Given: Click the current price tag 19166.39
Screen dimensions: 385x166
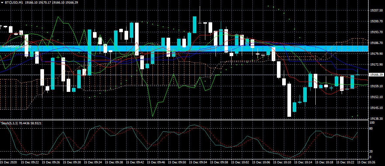Looking at the screenshot, I should click(x=376, y=75).
